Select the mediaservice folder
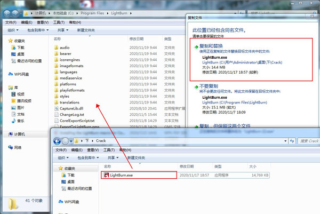 70,78
